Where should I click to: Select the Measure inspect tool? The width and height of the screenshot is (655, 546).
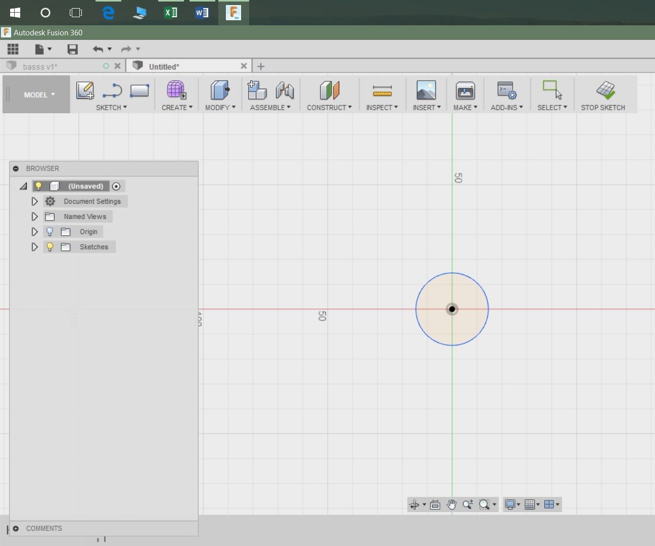[x=382, y=91]
